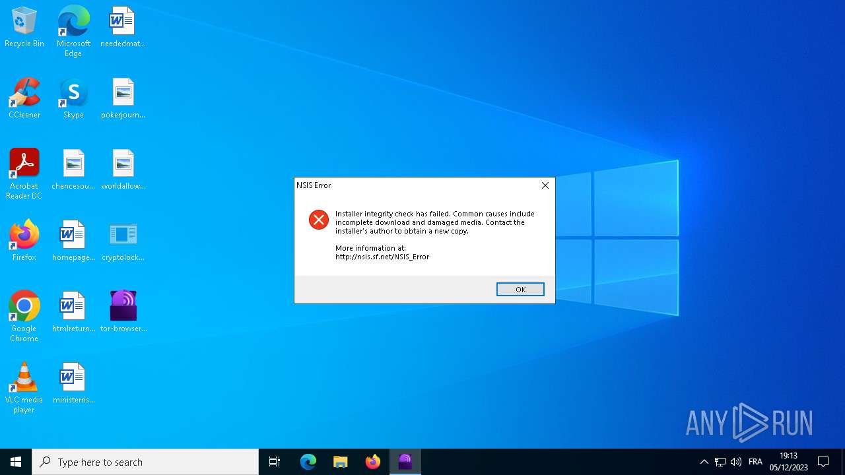Open the Windows Start menu

(x=16, y=462)
